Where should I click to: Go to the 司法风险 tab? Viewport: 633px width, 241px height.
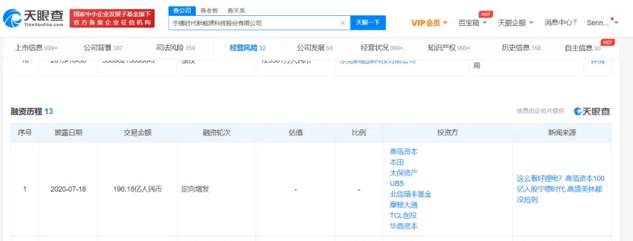[x=175, y=47]
